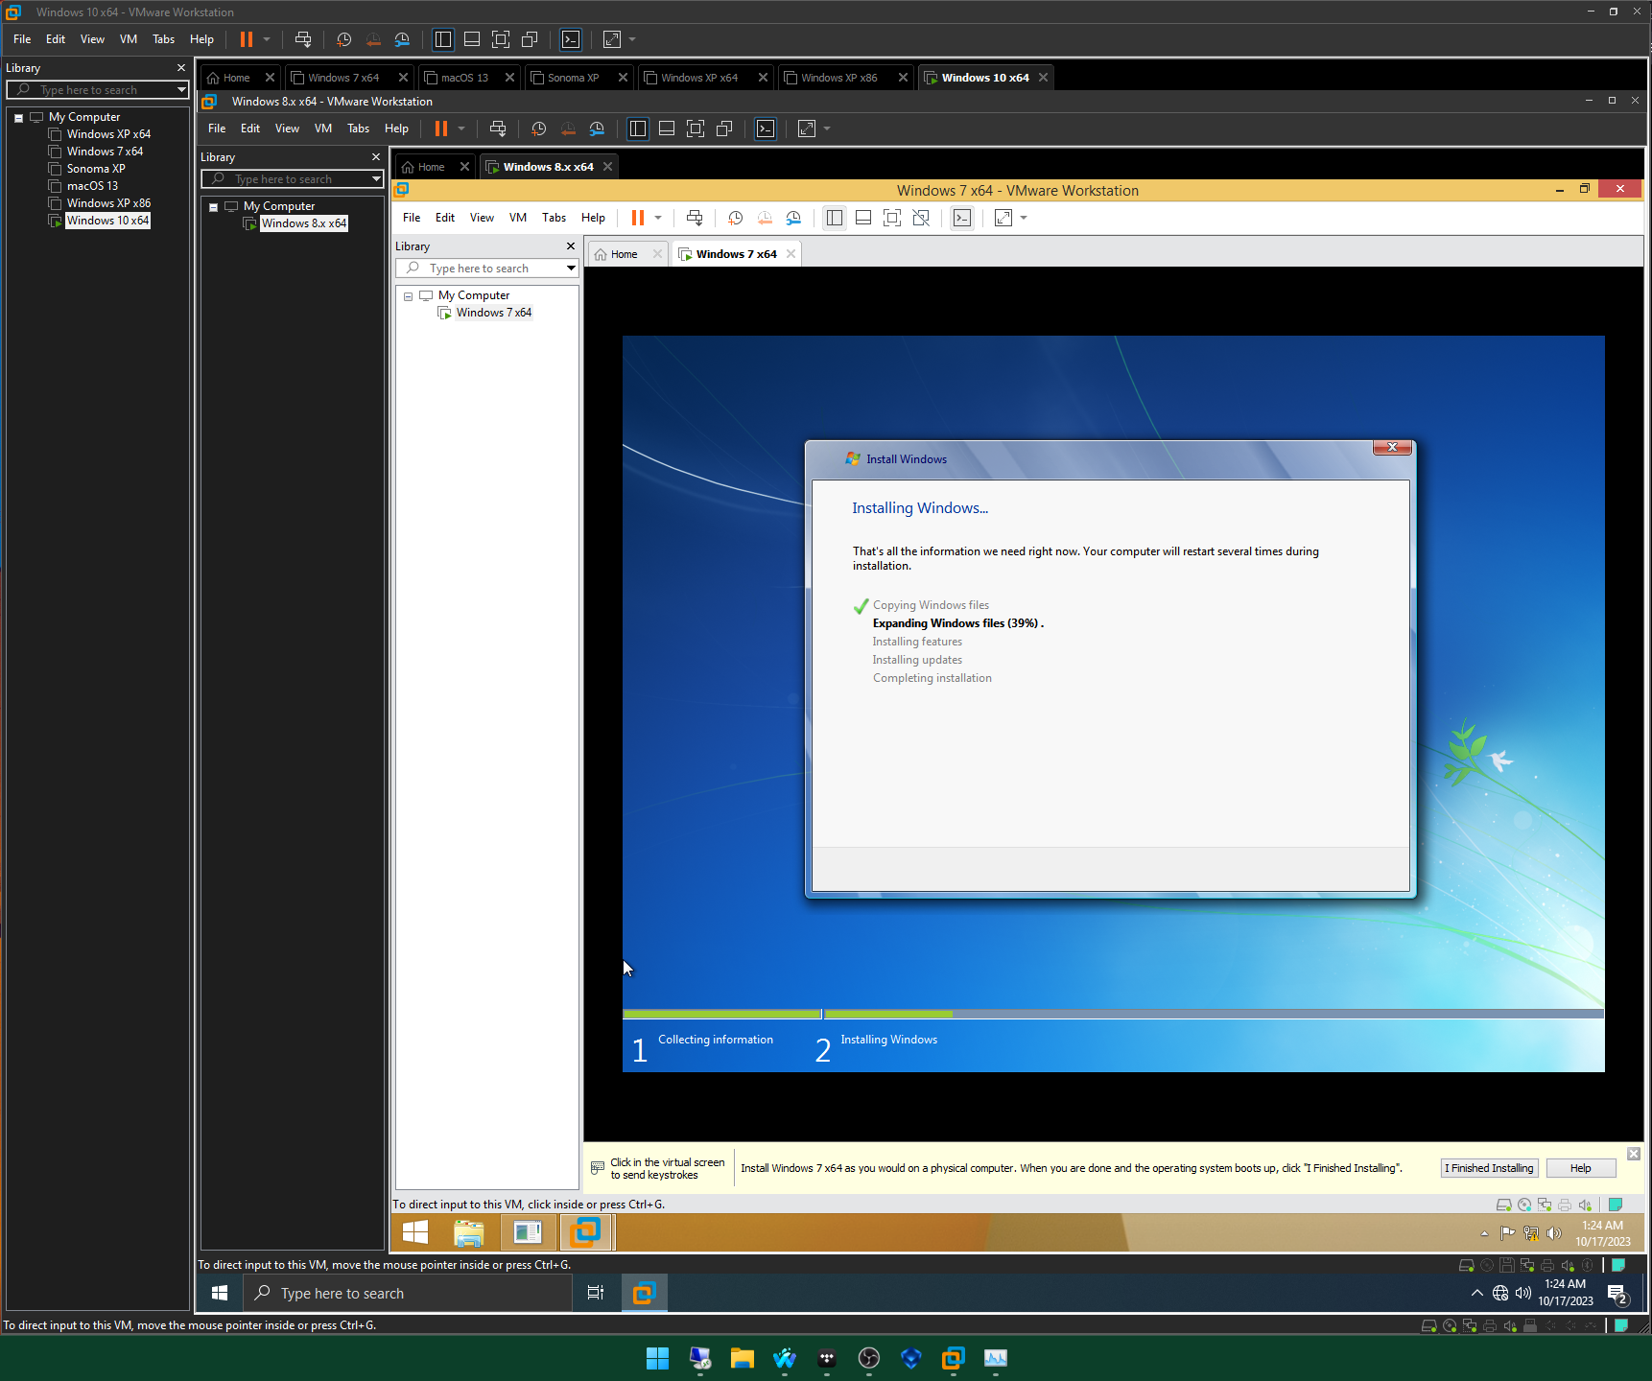Click Send Ctrl+Alt+Del icon in Windows 8.x x64 toolbar
Screen dimensions: 1652x1381
(498, 129)
